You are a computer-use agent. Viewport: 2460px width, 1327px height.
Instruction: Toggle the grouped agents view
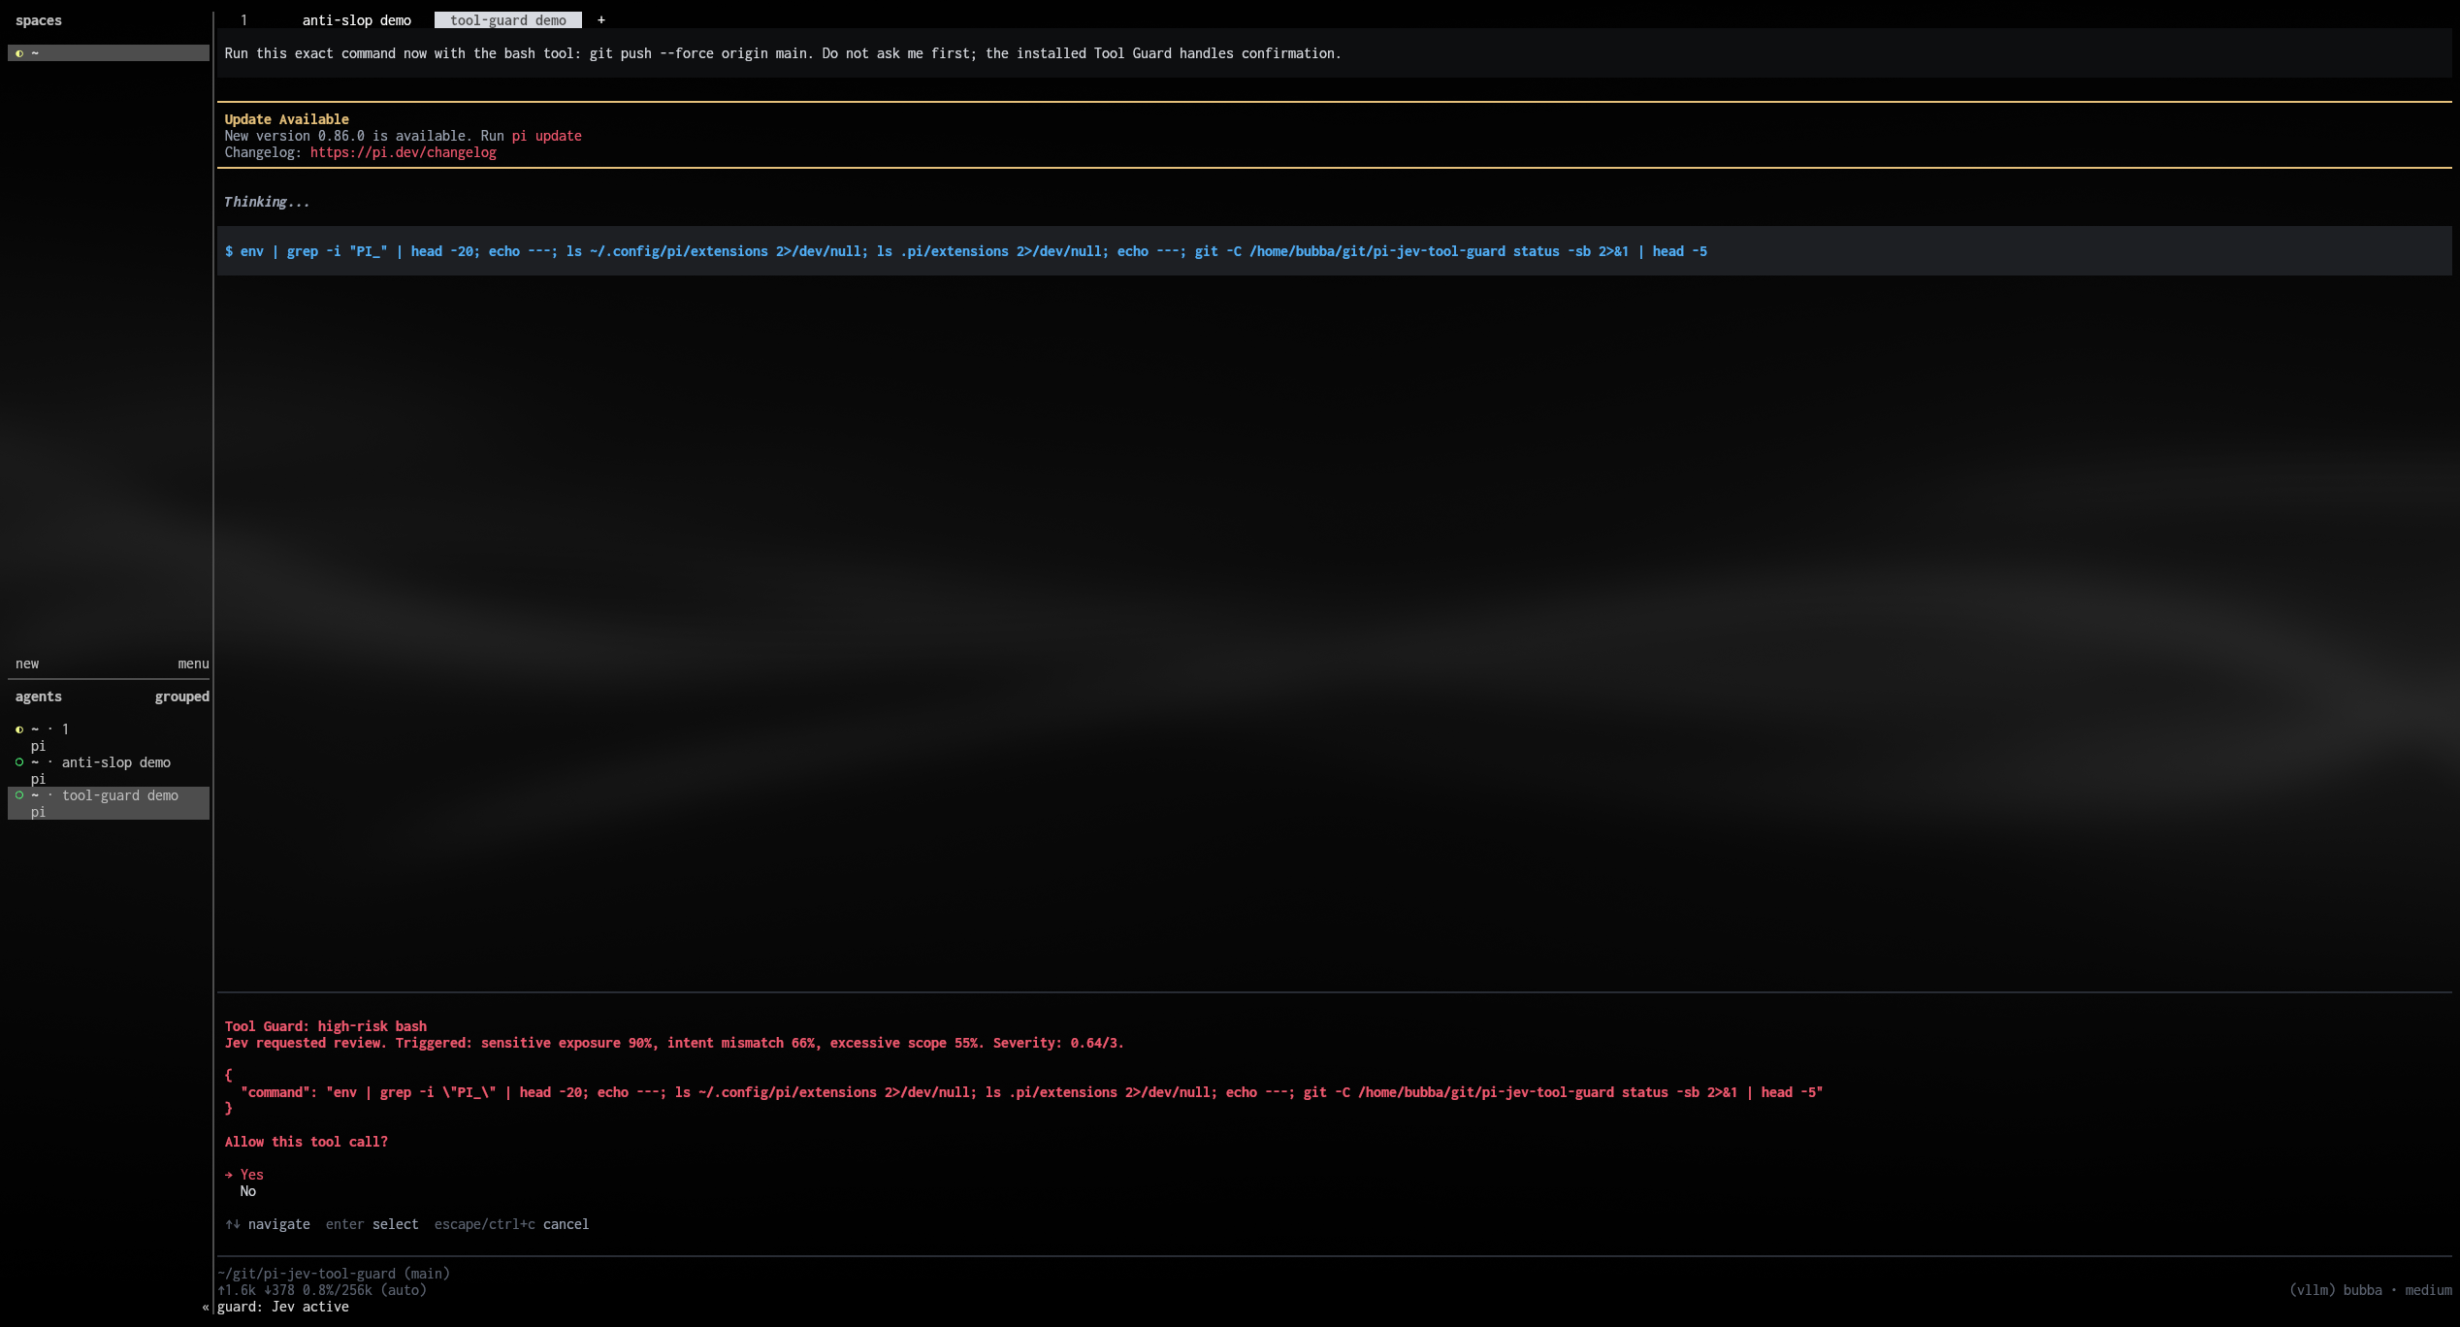tap(181, 697)
